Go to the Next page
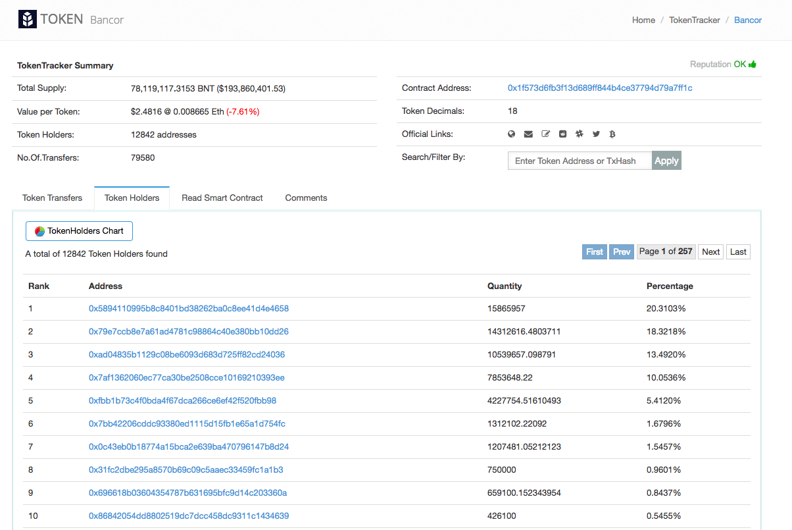Viewport: 792px width, 530px height. (710, 252)
